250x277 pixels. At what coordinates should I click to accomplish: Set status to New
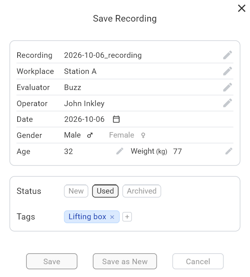point(76,191)
